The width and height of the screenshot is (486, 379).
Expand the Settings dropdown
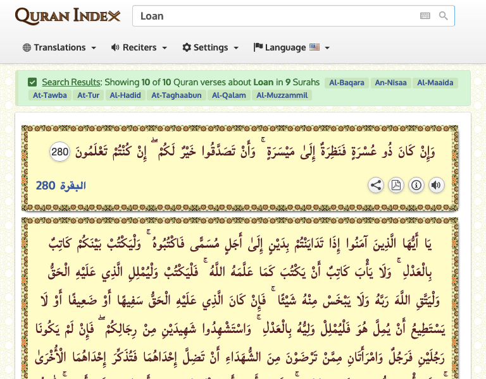pyautogui.click(x=211, y=47)
